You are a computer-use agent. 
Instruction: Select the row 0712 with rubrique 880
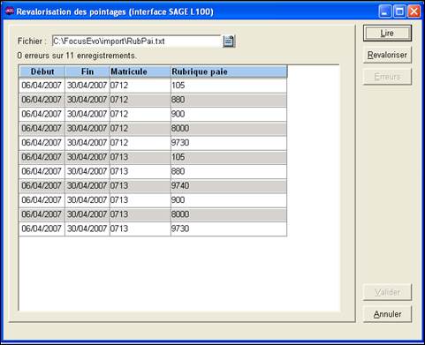(x=153, y=100)
